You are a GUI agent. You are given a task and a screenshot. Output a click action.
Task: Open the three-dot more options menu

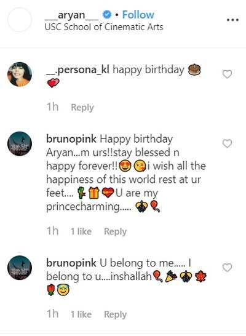coord(232,20)
